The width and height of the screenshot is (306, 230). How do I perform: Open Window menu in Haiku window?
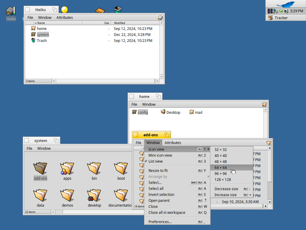click(x=45, y=18)
